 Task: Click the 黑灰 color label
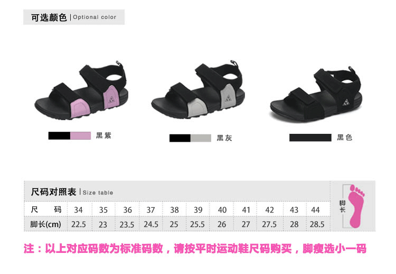[224, 138]
